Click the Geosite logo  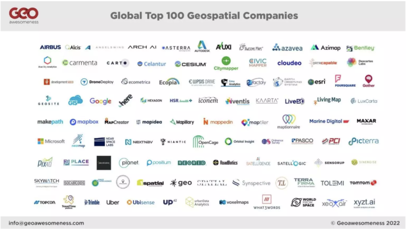click(x=48, y=100)
